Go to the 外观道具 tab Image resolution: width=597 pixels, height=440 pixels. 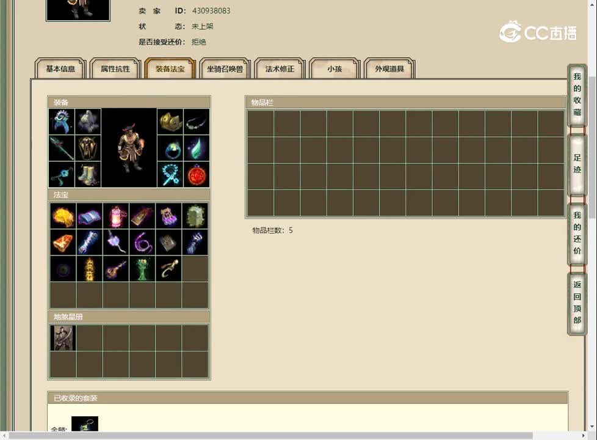click(389, 68)
